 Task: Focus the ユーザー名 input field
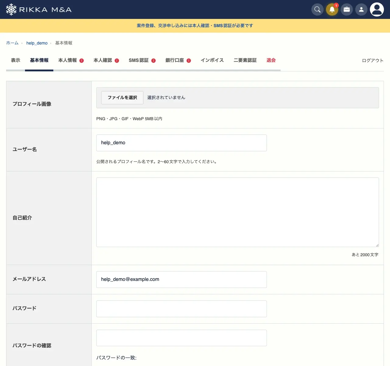[x=182, y=143]
